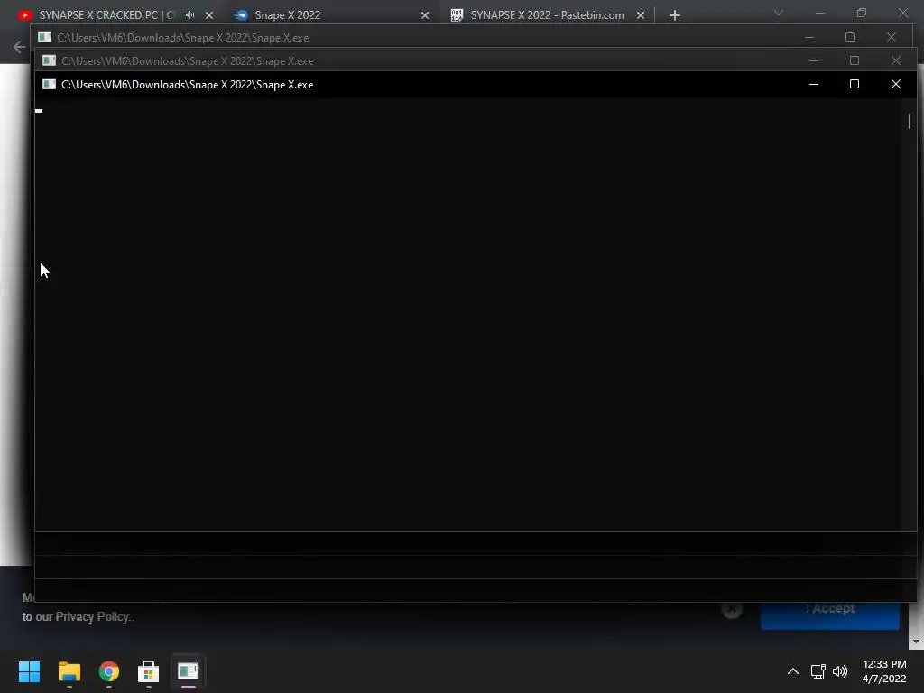Open the volume tray icon
The image size is (924, 693).
click(840, 671)
